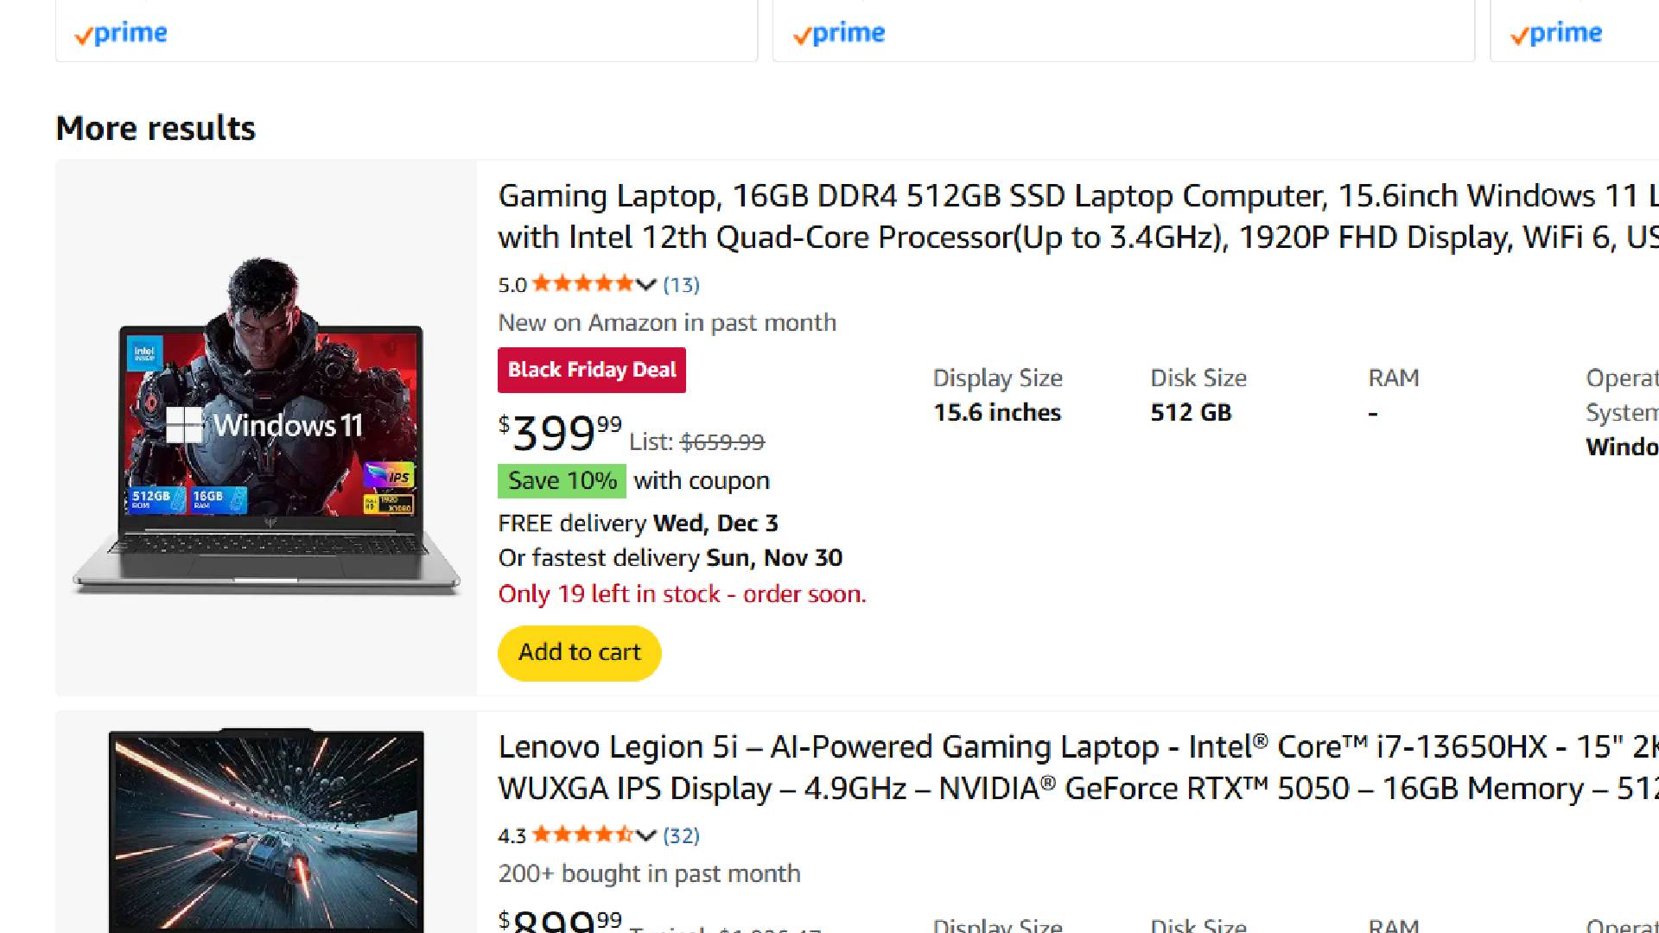The image size is (1659, 933).
Task: Click the Prime badge on the middle result card
Action: tap(838, 33)
